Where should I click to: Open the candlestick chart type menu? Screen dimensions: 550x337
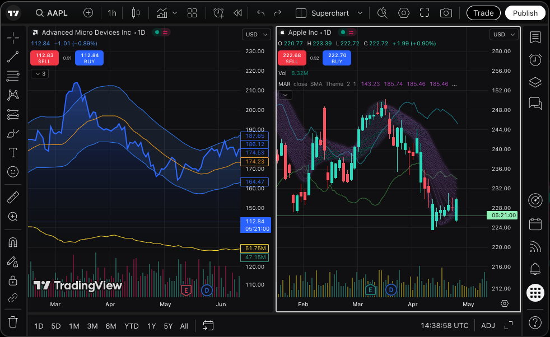(x=136, y=13)
